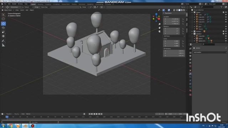Toggle auto keying record button
The height and width of the screenshot is (128, 228).
(x=84, y=114)
